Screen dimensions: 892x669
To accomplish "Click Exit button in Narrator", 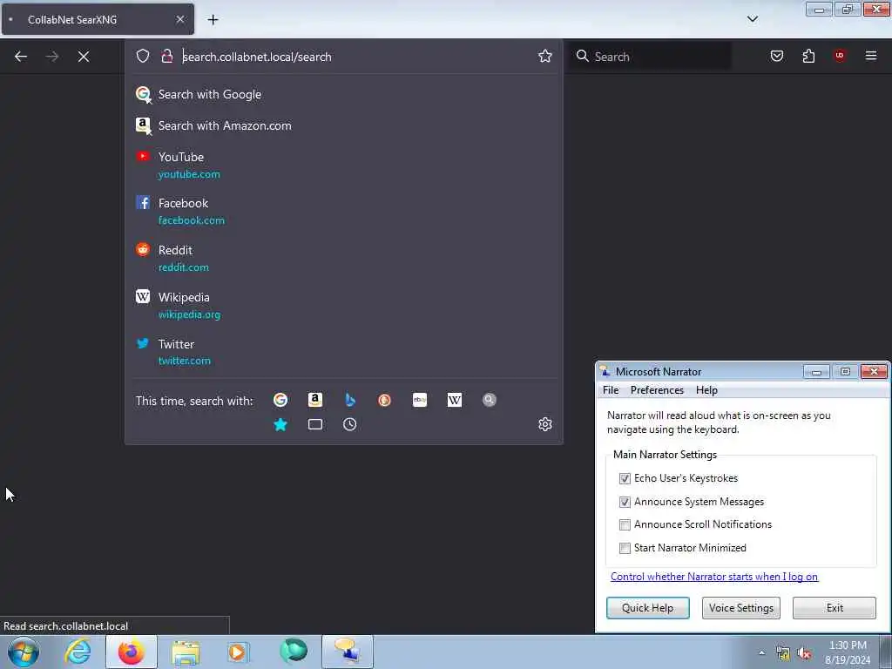I will 835,607.
